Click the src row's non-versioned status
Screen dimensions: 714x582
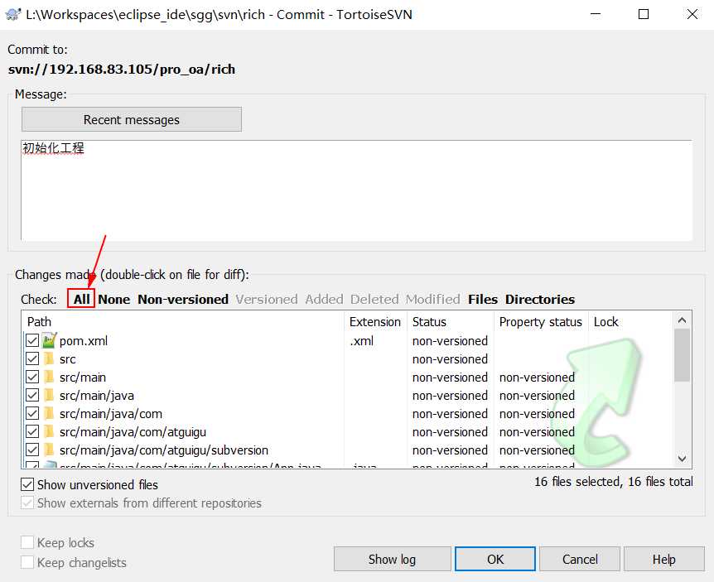pyautogui.click(x=450, y=359)
